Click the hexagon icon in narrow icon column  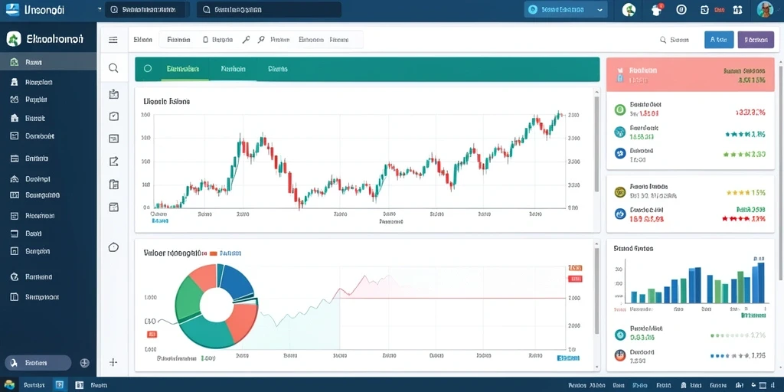click(x=113, y=247)
